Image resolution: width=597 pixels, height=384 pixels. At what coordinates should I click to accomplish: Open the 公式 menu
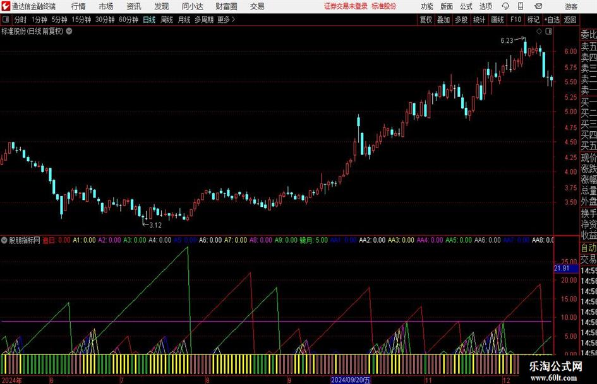466,6
